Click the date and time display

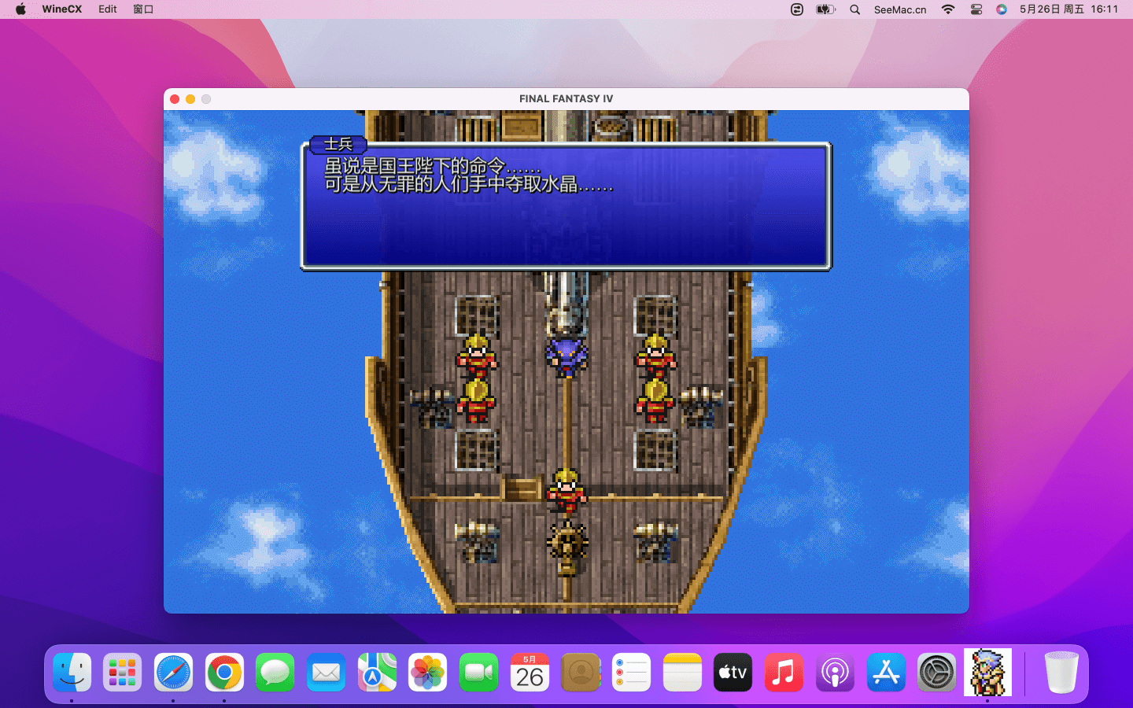tap(1068, 9)
